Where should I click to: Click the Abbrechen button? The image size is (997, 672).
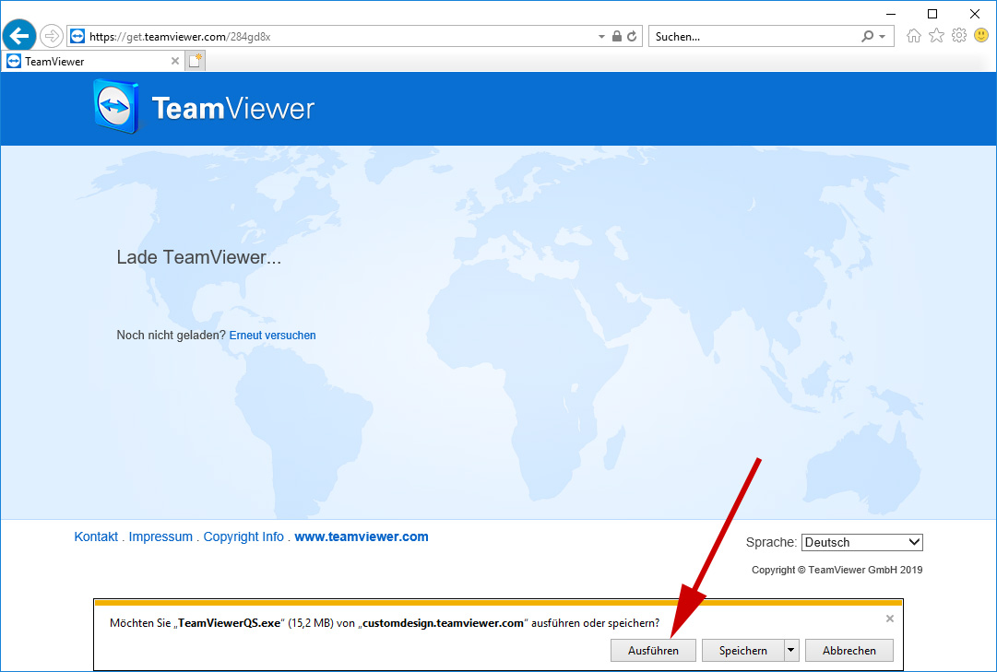click(x=849, y=651)
